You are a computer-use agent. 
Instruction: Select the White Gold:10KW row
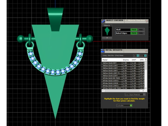[x=123, y=83]
